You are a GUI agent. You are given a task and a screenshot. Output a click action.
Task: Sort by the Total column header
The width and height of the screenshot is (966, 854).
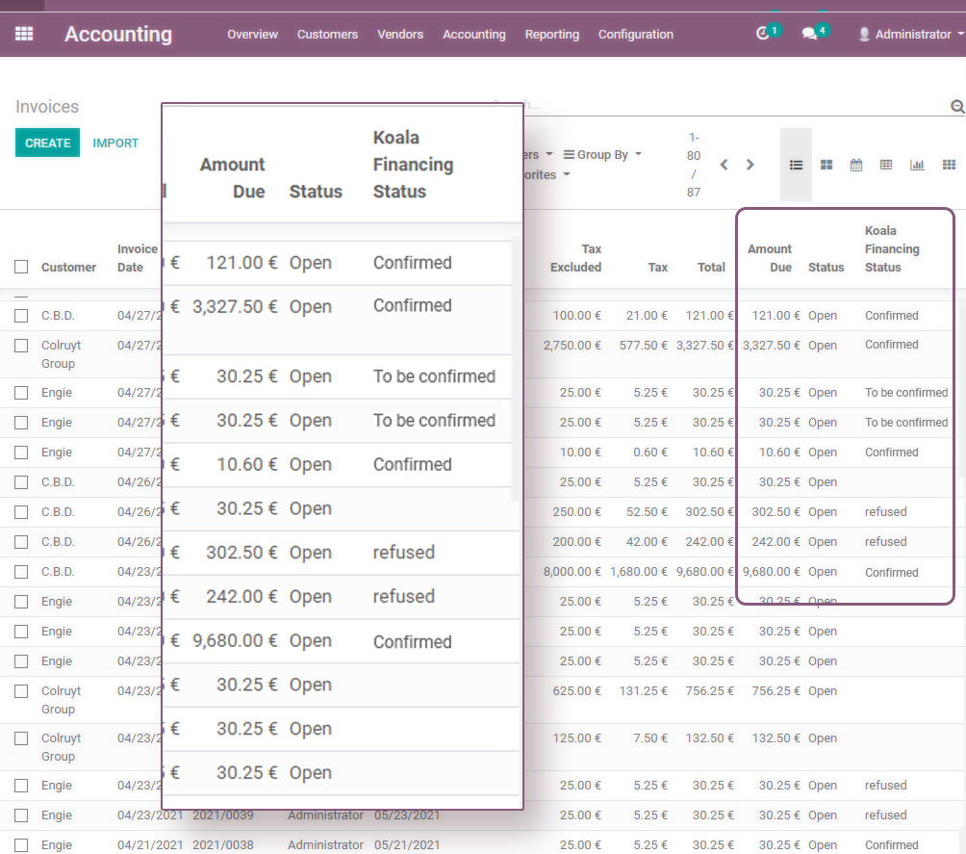711,267
